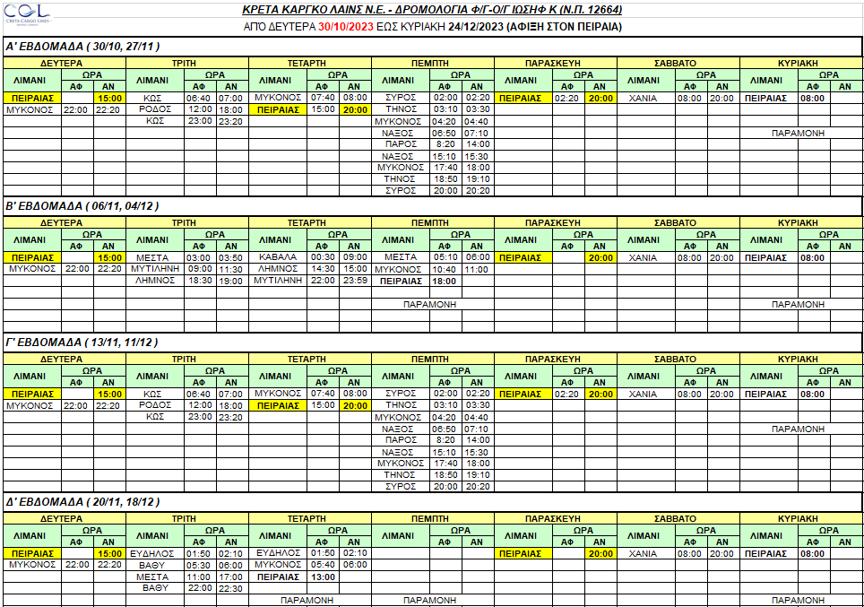864x607 pixels.
Task: Select ΠΑΡΟΣ port cell in Α' week Thursday
Action: (402, 144)
